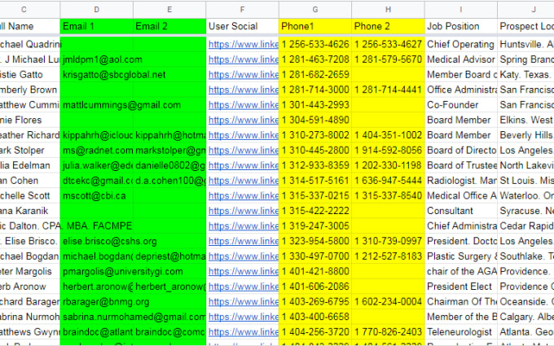
Task: Select phone cell 1 914-592-8056
Action: coord(388,151)
